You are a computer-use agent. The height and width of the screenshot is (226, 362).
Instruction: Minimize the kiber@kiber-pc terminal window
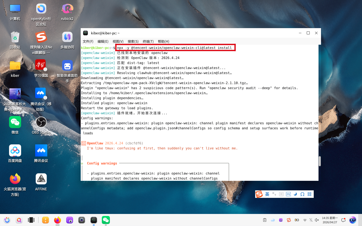tap(300, 33)
